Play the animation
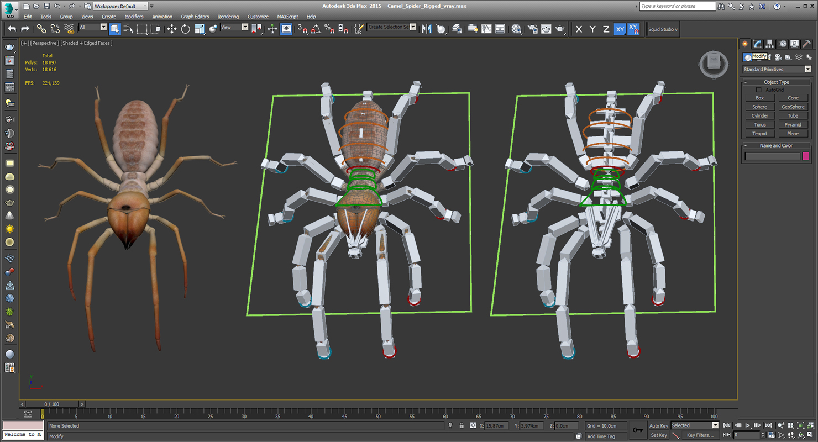818x442 pixels. (747, 425)
